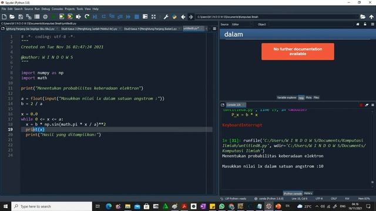The image size is (376, 211).
Task: Save all files toolbar icon
Action: click(x=29, y=17)
